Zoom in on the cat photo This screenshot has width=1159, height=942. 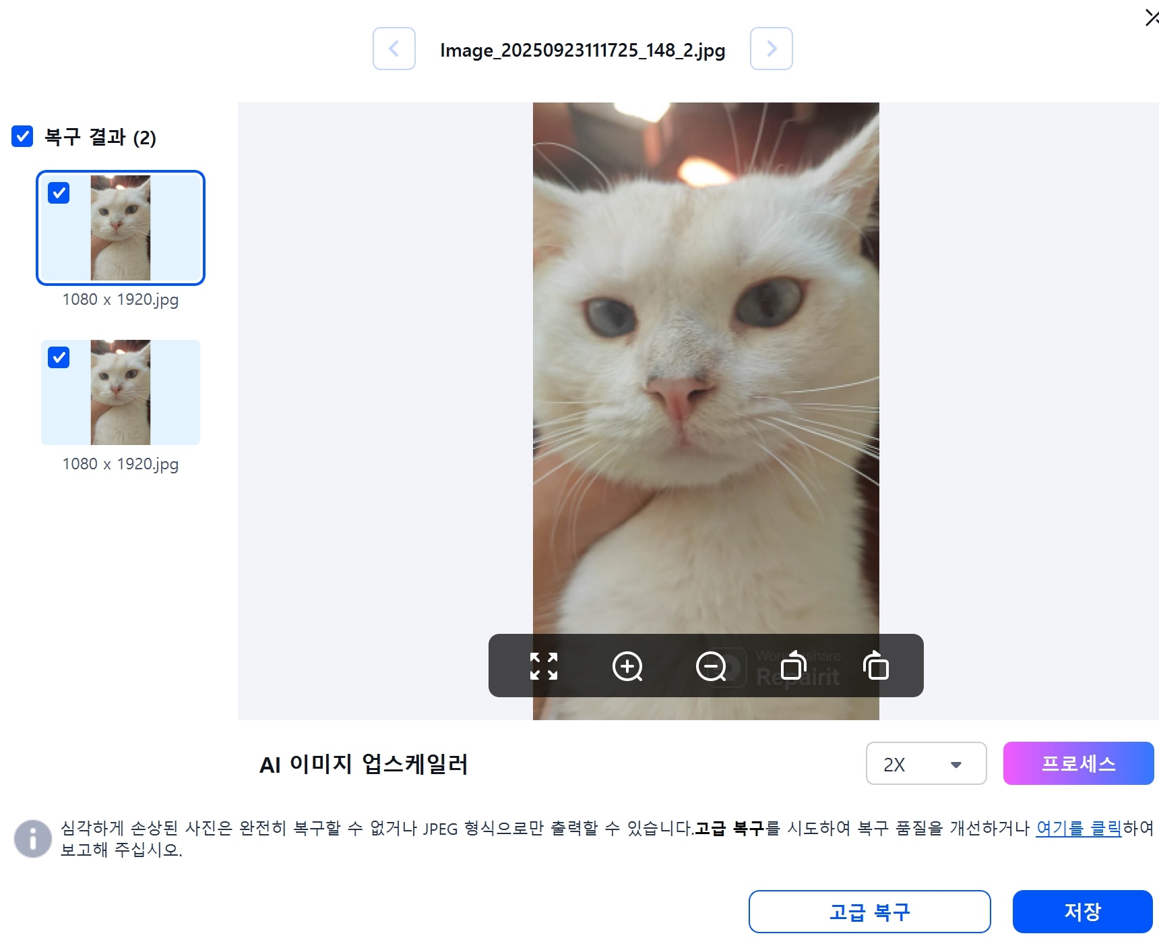pyautogui.click(x=627, y=666)
